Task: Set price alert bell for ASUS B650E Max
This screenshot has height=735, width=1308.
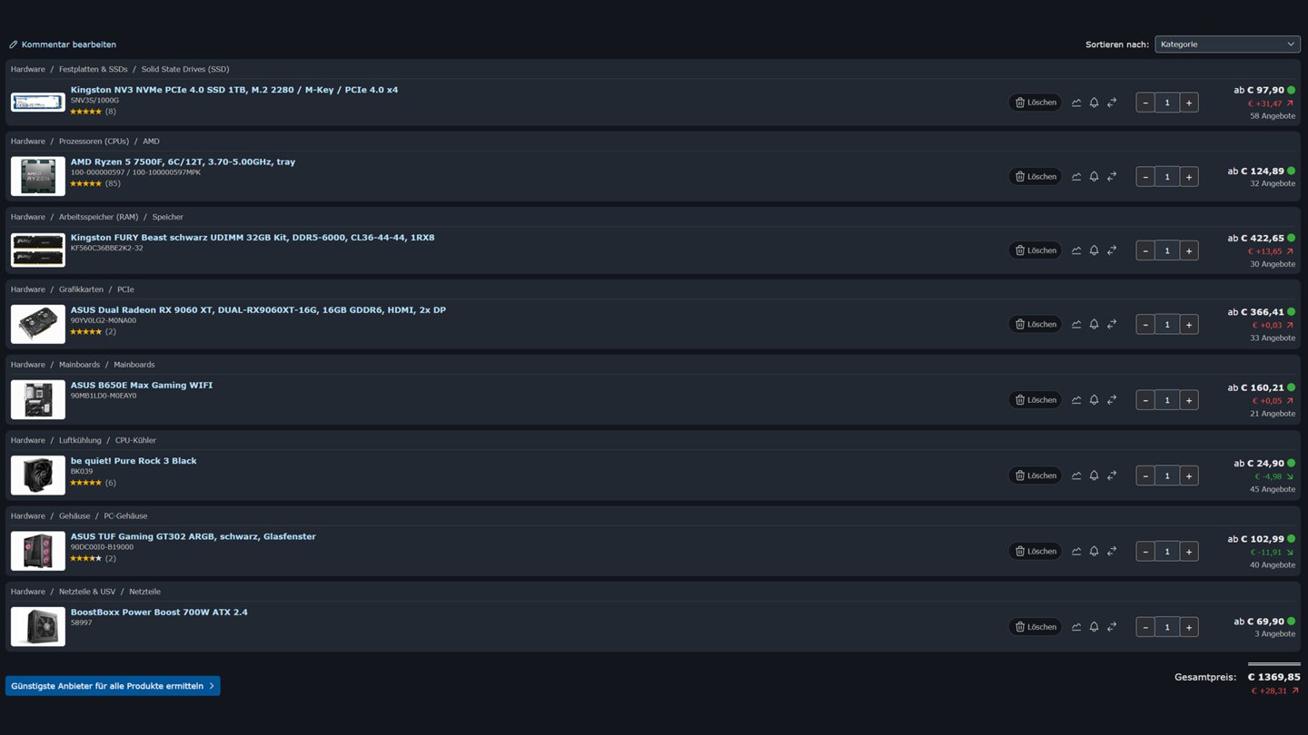Action: 1094,400
